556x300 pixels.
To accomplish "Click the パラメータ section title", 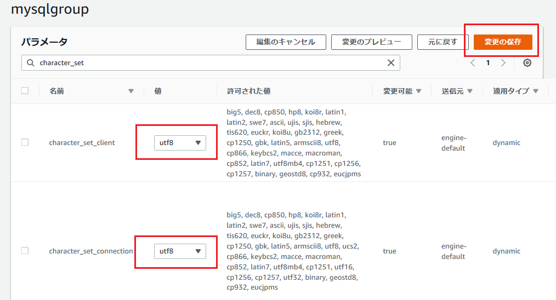I will (x=44, y=42).
